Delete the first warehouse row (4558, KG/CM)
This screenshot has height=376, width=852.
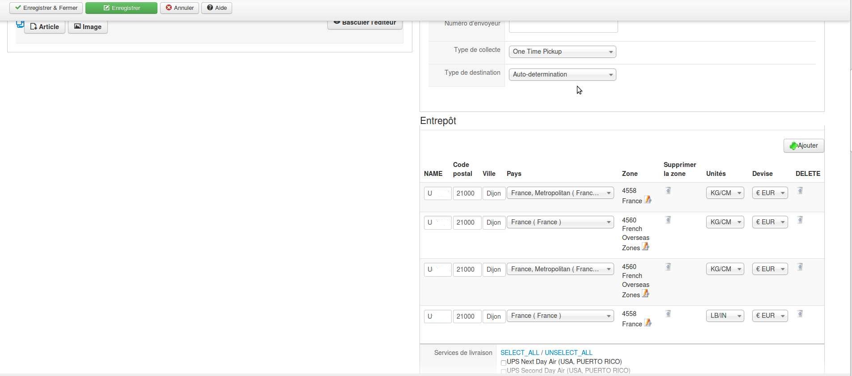pyautogui.click(x=800, y=191)
